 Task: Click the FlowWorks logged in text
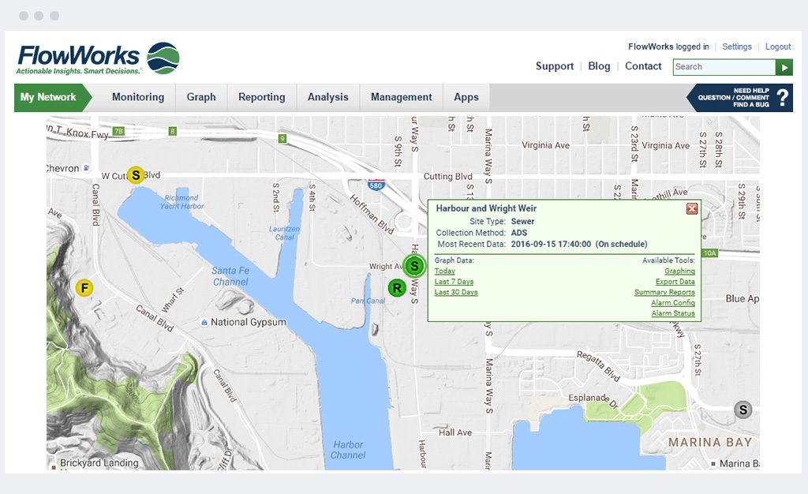click(x=668, y=47)
